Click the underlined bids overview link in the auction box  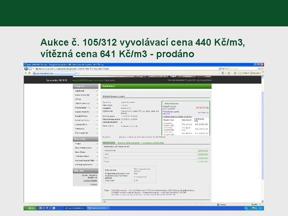tap(177, 116)
